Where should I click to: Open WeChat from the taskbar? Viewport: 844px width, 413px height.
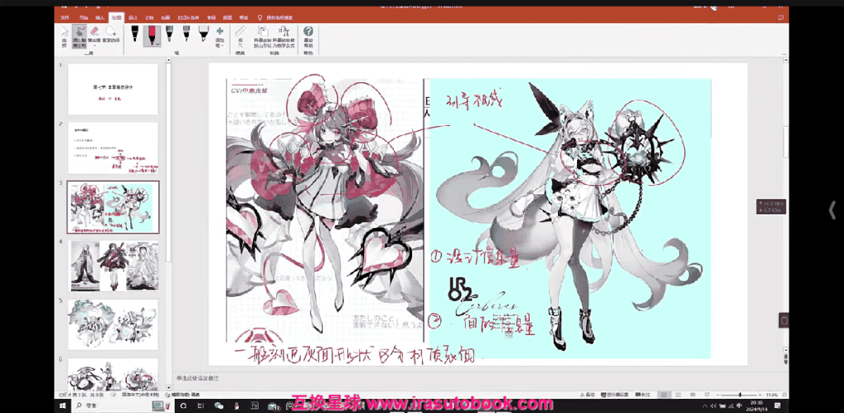click(219, 406)
